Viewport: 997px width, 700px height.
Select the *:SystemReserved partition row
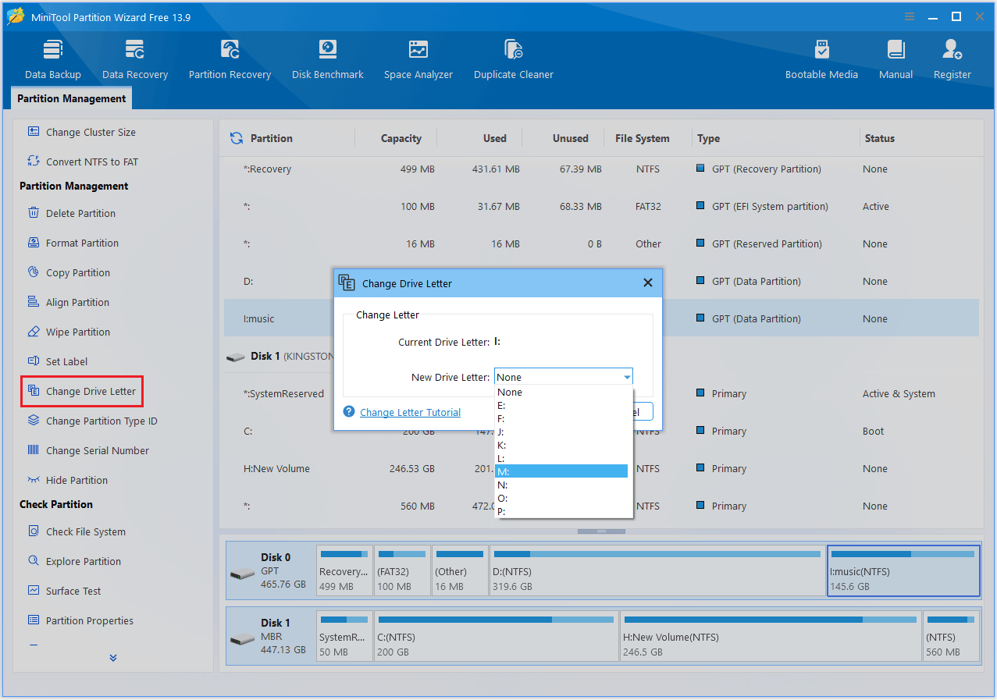pyautogui.click(x=601, y=393)
